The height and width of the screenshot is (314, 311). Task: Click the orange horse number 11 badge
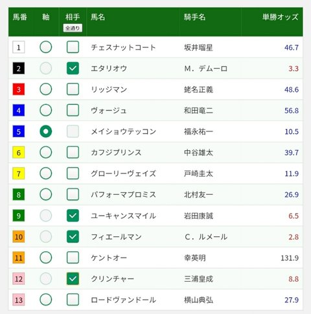(19, 258)
